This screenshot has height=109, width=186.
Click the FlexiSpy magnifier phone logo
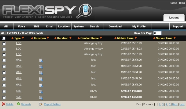pyautogui.click(x=85, y=11)
